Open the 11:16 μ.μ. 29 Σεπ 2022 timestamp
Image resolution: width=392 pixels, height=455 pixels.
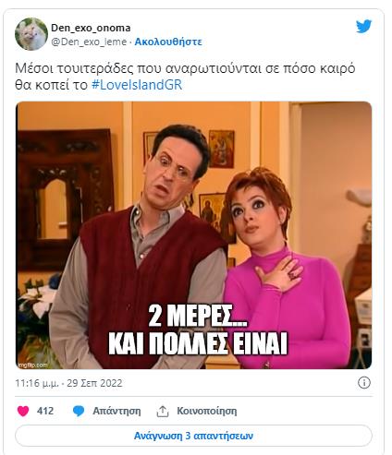(68, 383)
